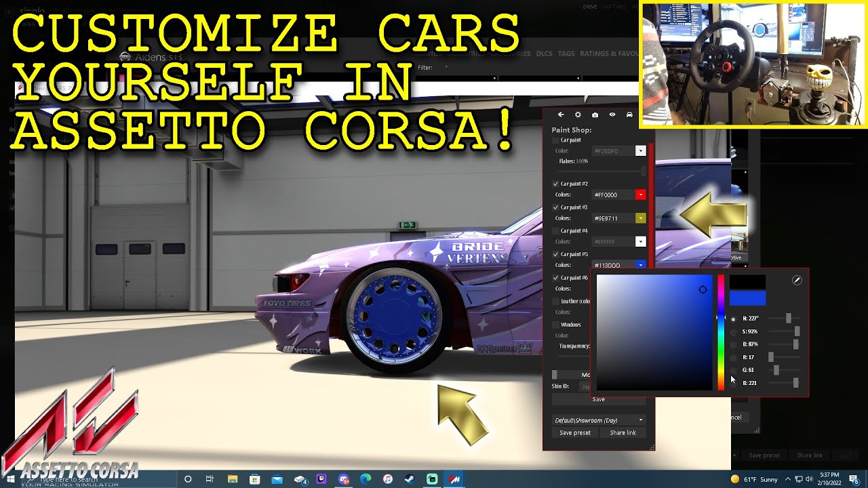Select the S: 92% radio button
Viewport: 868px width, 488px height.
733,331
